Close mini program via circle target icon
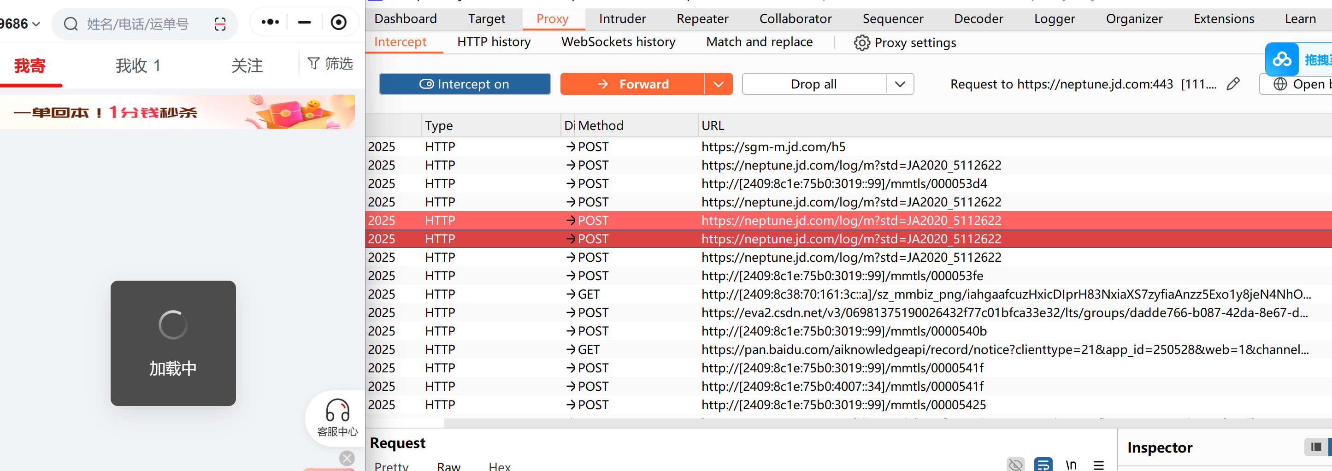This screenshot has height=471, width=1332. coord(339,22)
